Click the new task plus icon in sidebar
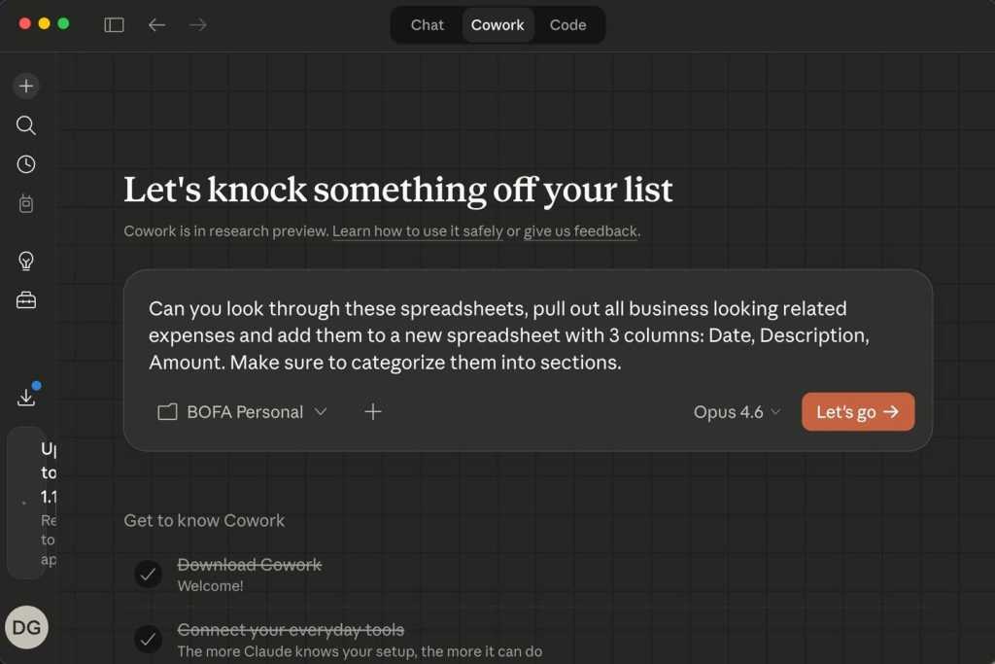Image resolution: width=995 pixels, height=664 pixels. point(26,86)
